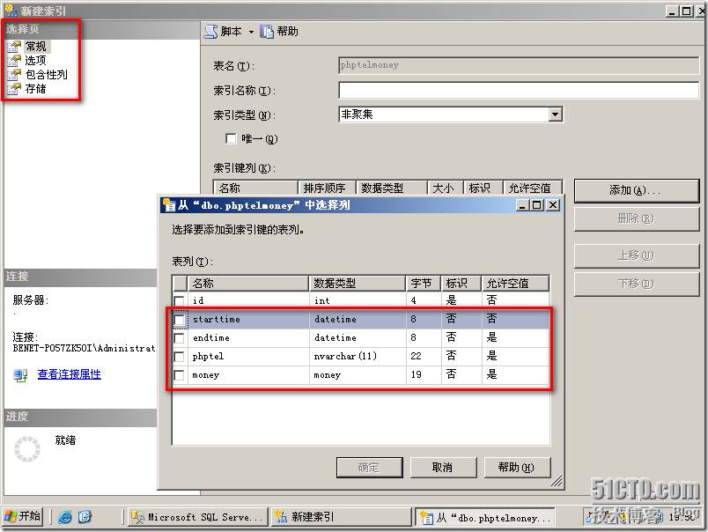
Task: Open the 包含性列 page icon
Action: 14,75
